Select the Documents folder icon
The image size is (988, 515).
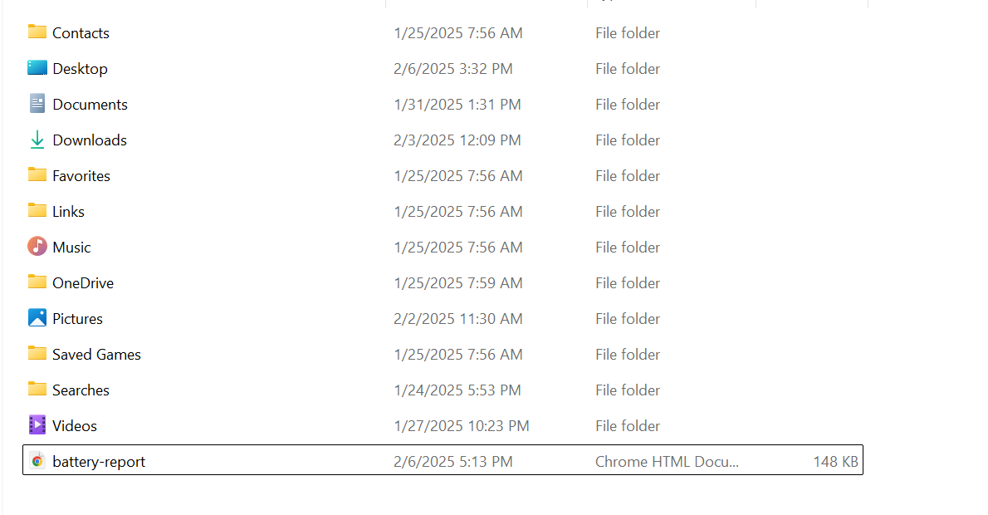point(37,103)
